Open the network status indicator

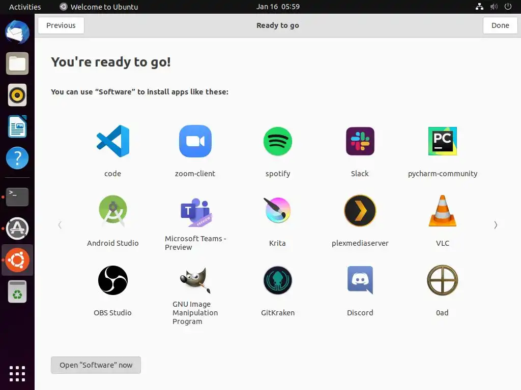[x=479, y=7]
